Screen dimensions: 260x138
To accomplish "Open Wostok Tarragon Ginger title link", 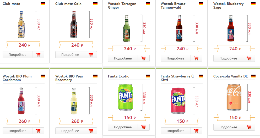I will coord(122,6).
